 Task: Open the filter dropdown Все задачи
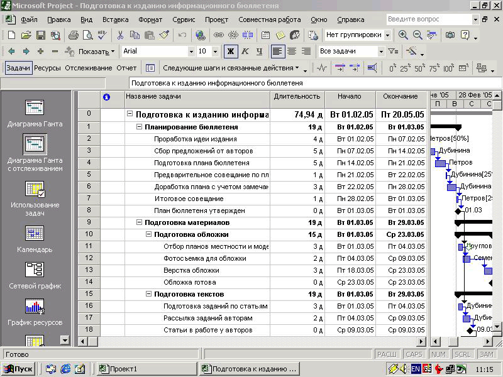pos(381,52)
